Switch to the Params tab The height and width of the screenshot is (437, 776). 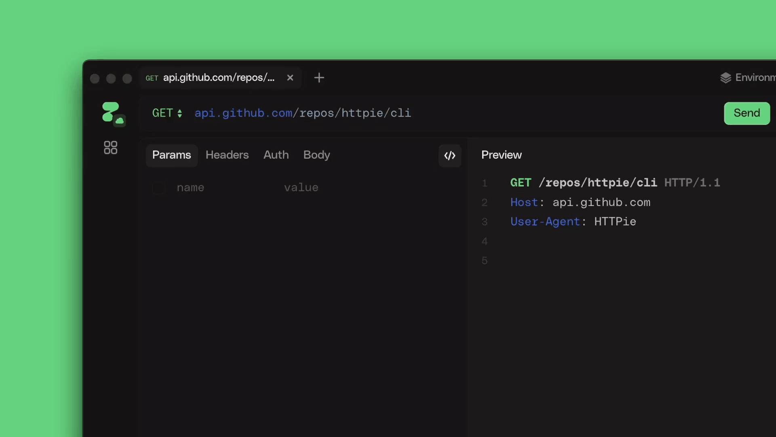point(171,155)
